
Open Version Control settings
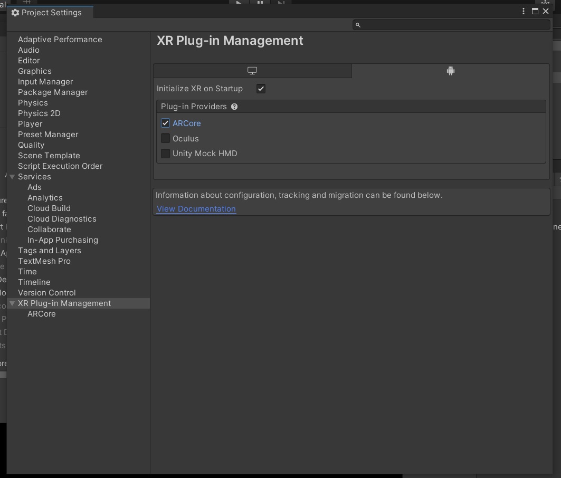(x=47, y=293)
